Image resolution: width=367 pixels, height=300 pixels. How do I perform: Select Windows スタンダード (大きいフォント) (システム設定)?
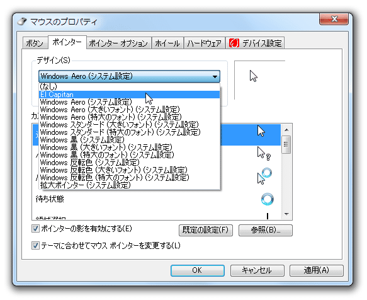[129, 124]
